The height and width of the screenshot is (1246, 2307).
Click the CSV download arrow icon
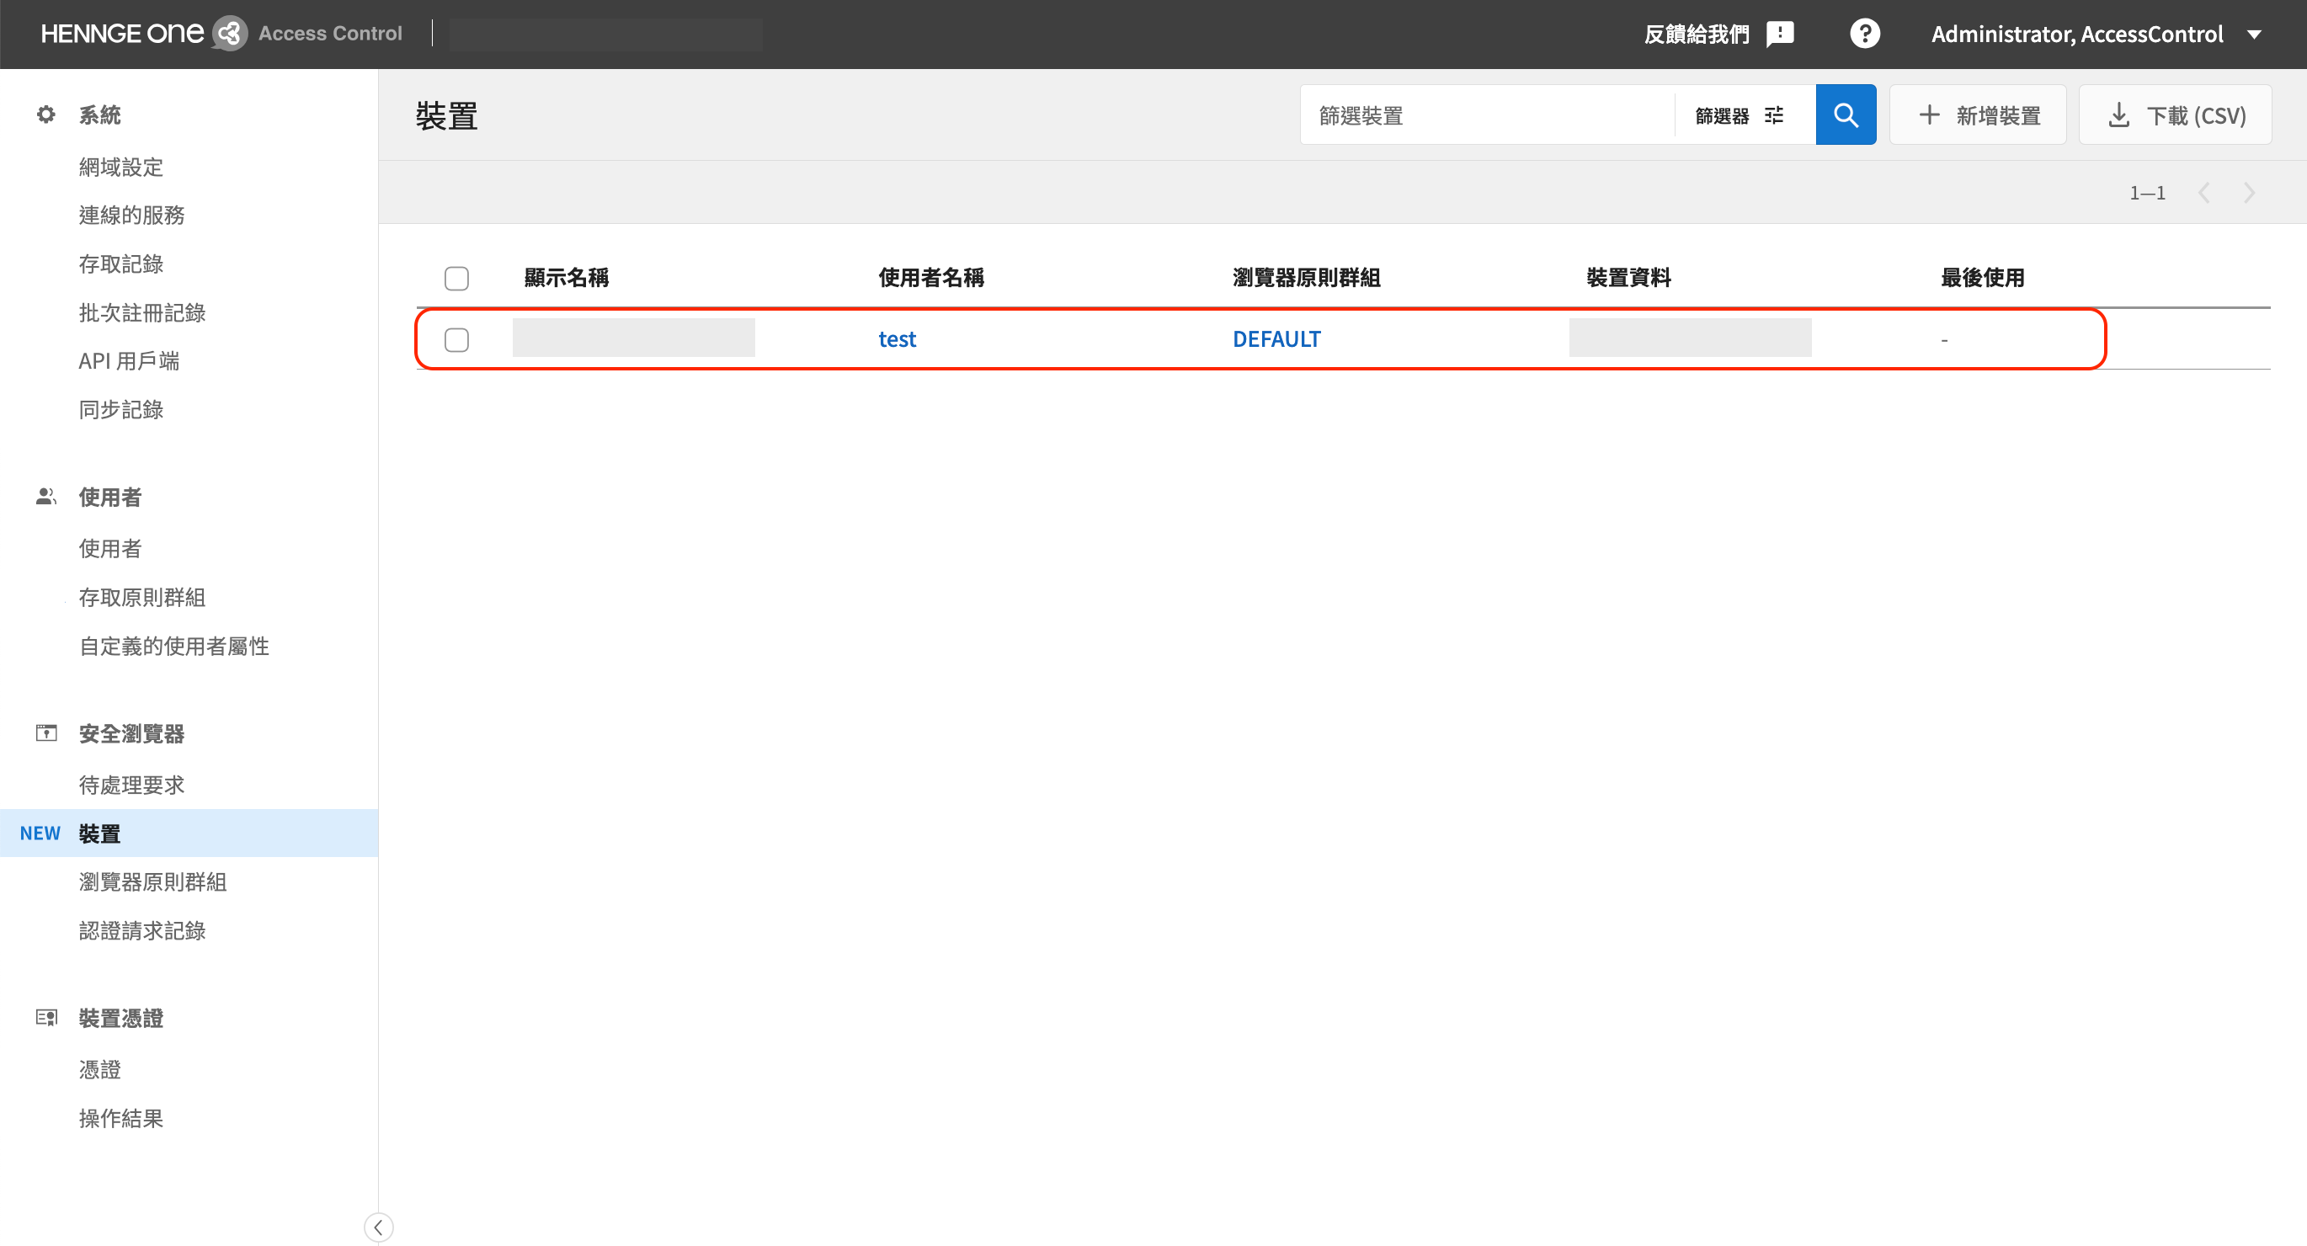(2118, 114)
